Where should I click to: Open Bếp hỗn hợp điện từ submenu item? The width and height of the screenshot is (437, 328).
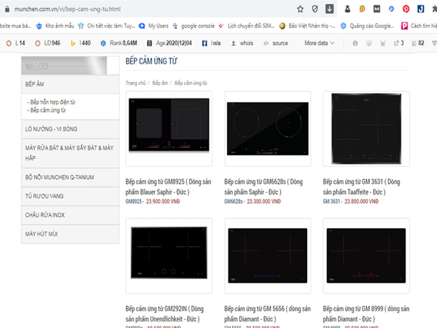pos(52,102)
